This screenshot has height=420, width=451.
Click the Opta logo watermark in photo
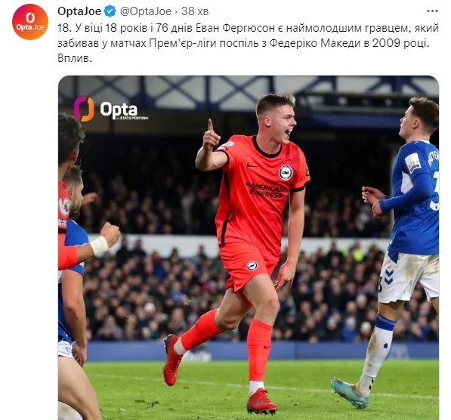click(x=111, y=109)
